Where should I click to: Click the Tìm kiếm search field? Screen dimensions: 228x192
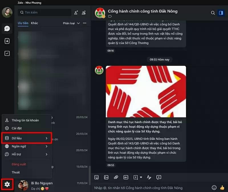[44, 13]
